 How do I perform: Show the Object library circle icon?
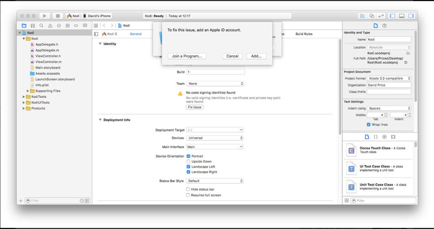coord(384,137)
